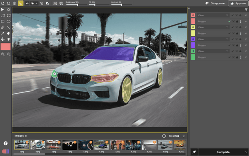The image size is (249, 156).
Task: Toggle the yellow highlighted overlap tool
Action: pos(21,3)
